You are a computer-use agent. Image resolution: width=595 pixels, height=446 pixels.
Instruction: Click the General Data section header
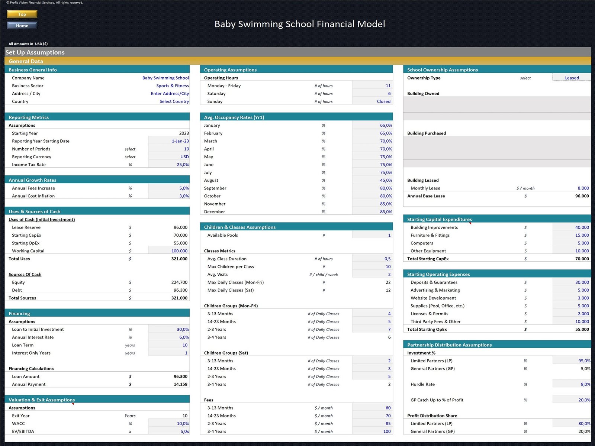tap(26, 61)
